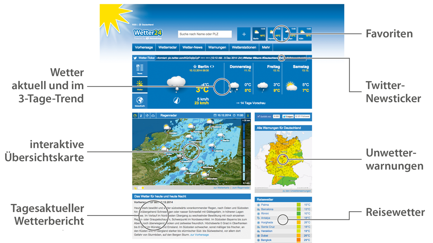Select the Wetter sidebar section
This screenshot has width=433, height=243.
point(140,85)
